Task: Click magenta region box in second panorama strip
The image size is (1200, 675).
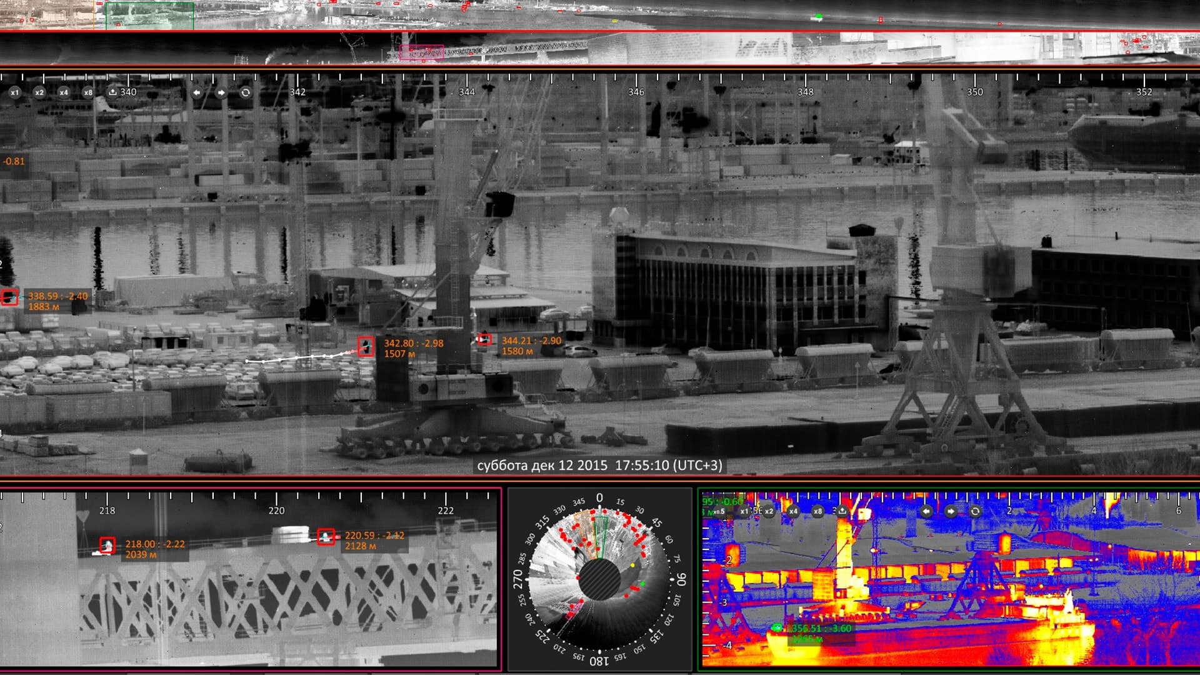Action: click(x=421, y=52)
